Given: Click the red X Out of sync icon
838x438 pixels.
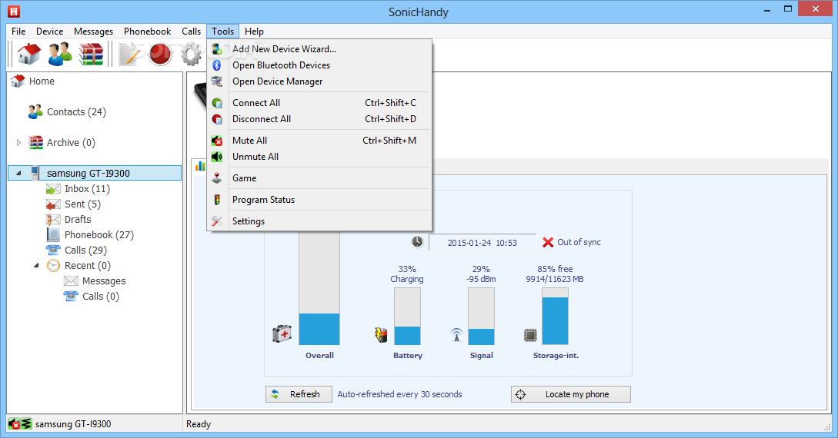Looking at the screenshot, I should point(548,242).
